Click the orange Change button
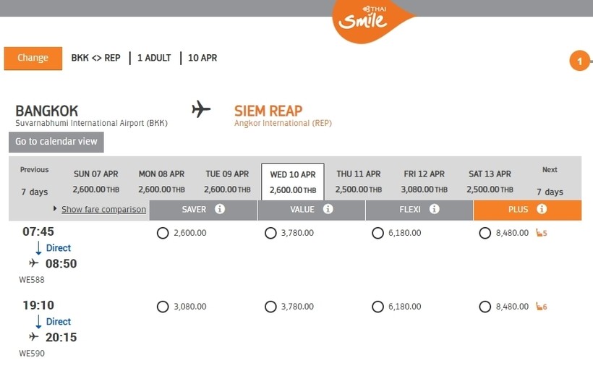This screenshot has width=593, height=371. pos(33,58)
